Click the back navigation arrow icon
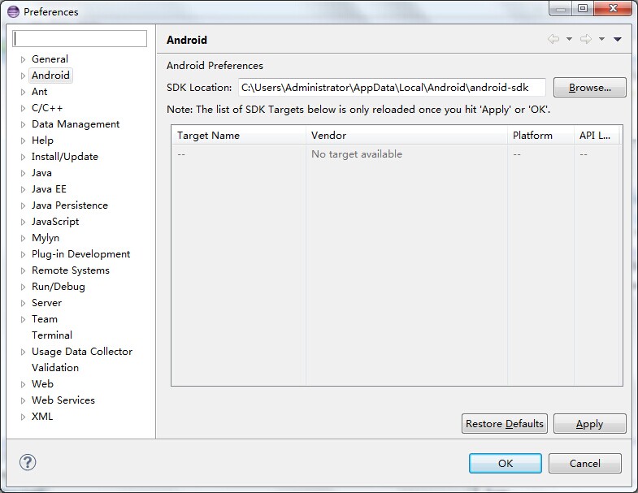The height and width of the screenshot is (493, 638). 553,39
